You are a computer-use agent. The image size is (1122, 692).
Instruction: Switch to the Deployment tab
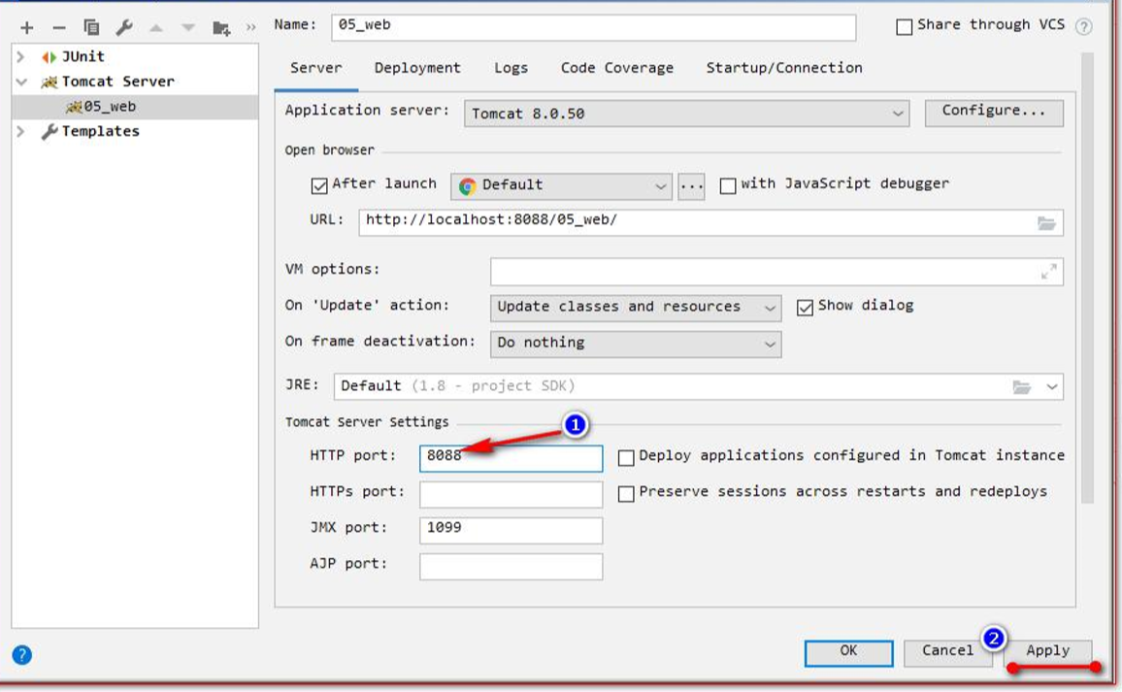click(417, 68)
